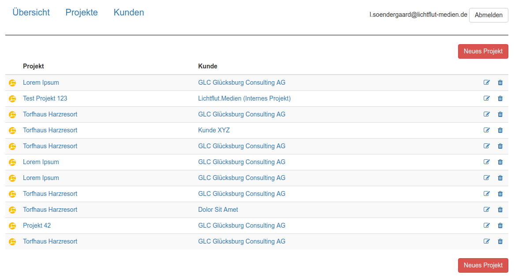
Task: Edit the project for Kunde XYZ
Action: click(x=487, y=130)
